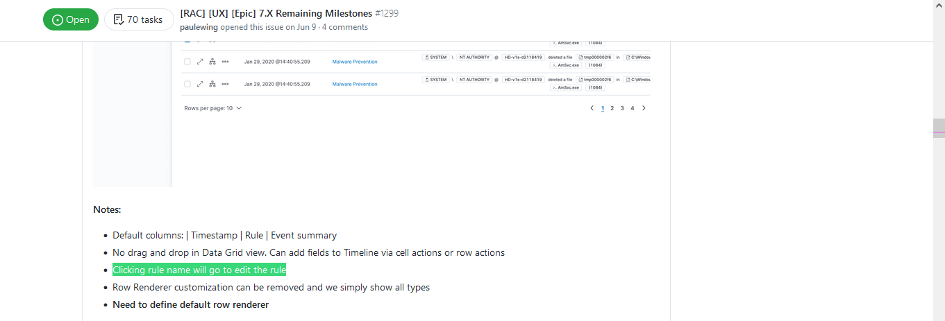Click the green Open status badge
The height and width of the screenshot is (321, 945).
(71, 19)
